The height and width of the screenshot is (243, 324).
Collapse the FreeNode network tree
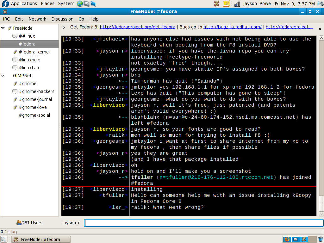click(3, 28)
